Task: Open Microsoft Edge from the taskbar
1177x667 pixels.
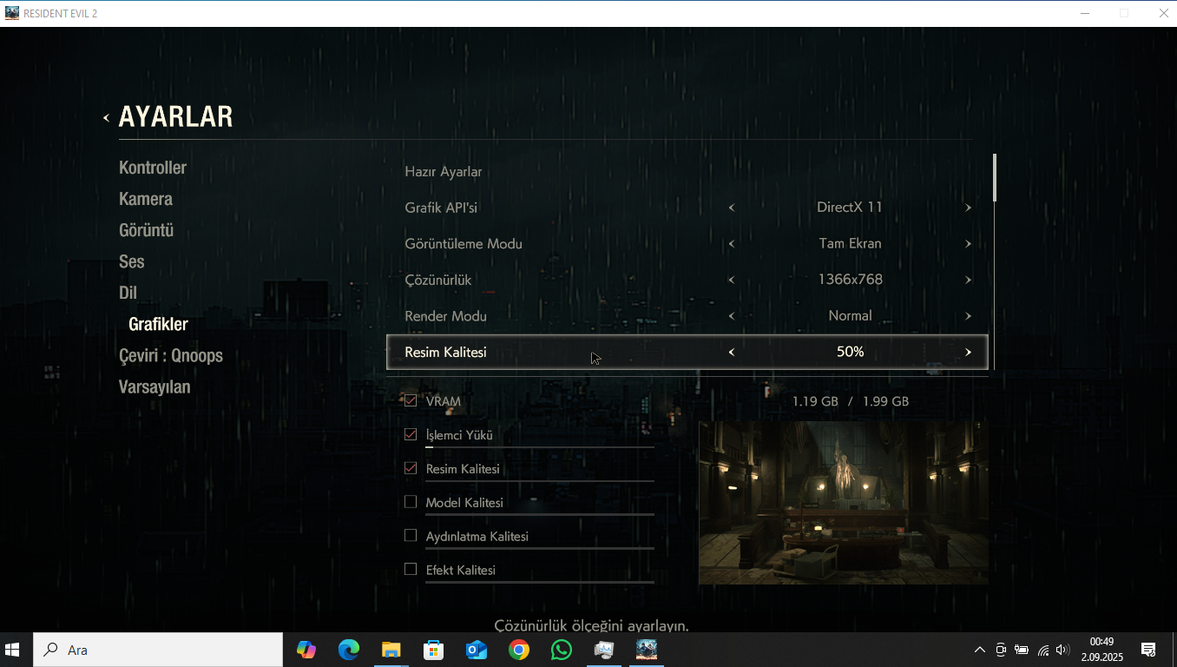Action: click(349, 650)
